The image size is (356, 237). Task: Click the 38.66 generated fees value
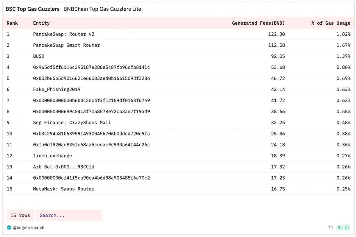click(x=278, y=112)
